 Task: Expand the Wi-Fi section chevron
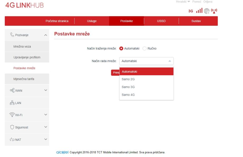[45, 115]
